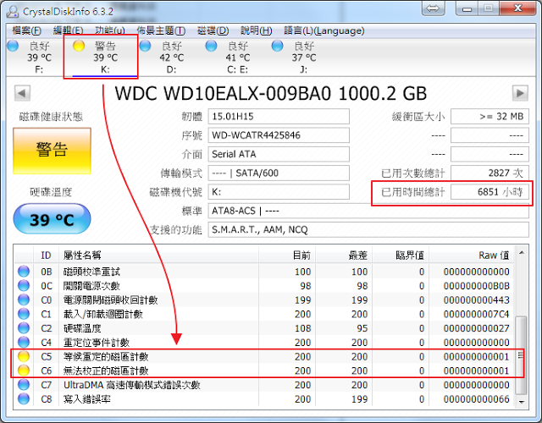Click raw value 0000000007C4
The height and width of the screenshot is (423, 542).
pyautogui.click(x=476, y=314)
